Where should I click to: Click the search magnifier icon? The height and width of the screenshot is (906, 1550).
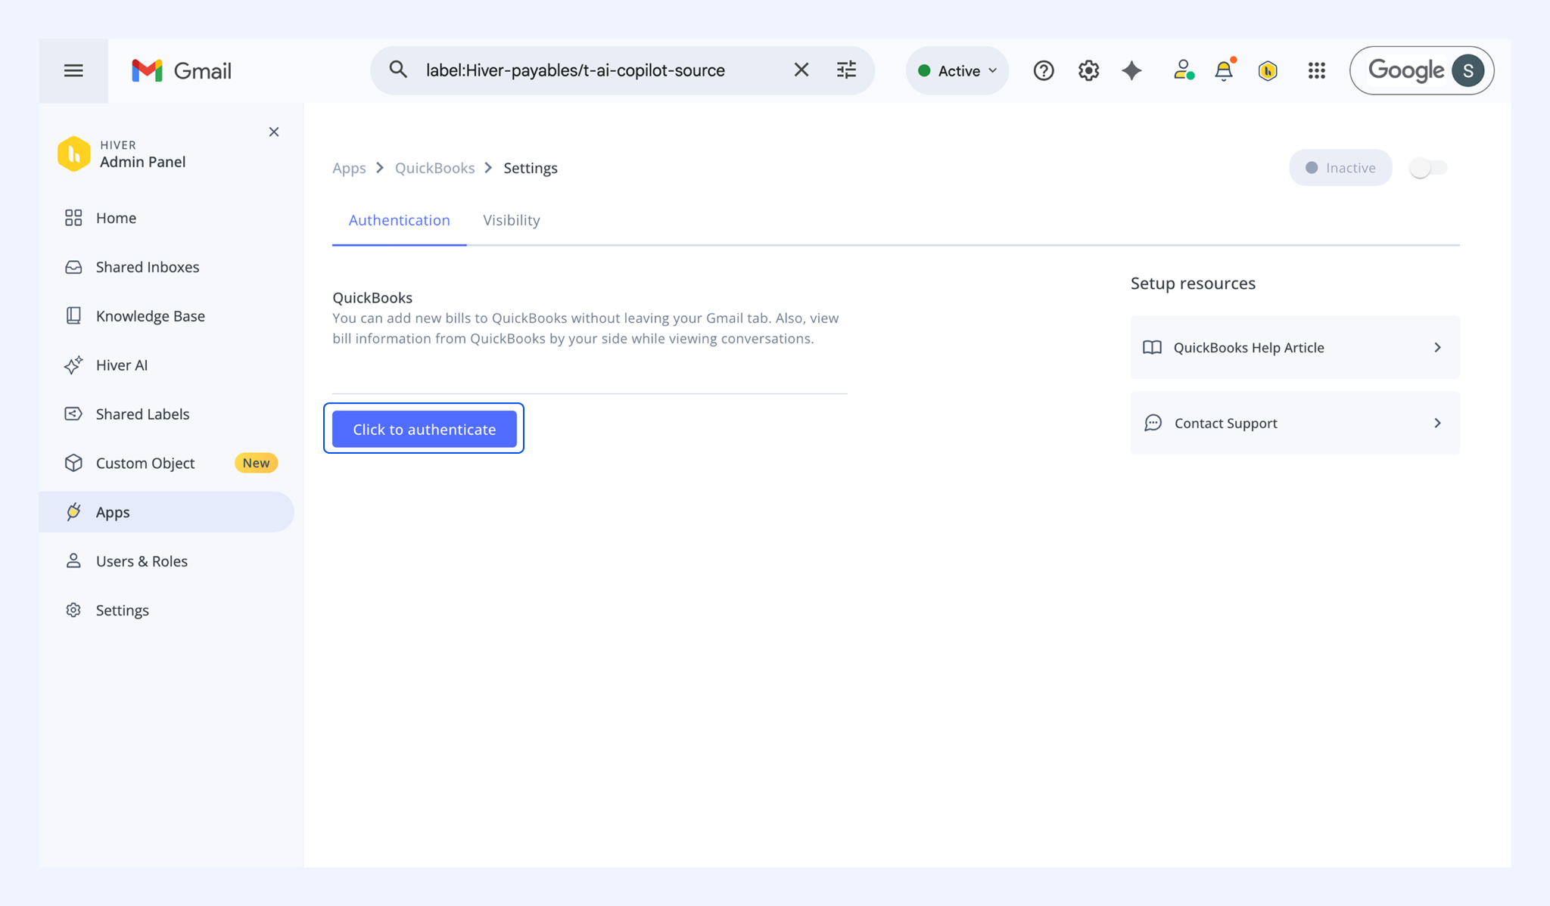pos(398,70)
